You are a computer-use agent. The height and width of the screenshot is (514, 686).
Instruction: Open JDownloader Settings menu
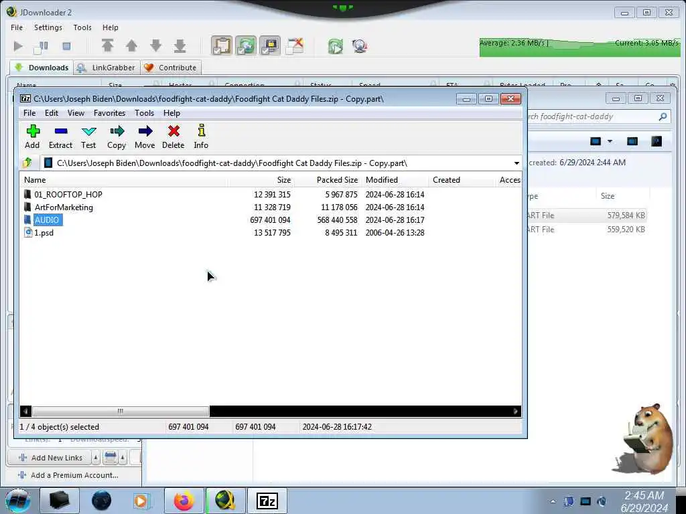coord(48,27)
